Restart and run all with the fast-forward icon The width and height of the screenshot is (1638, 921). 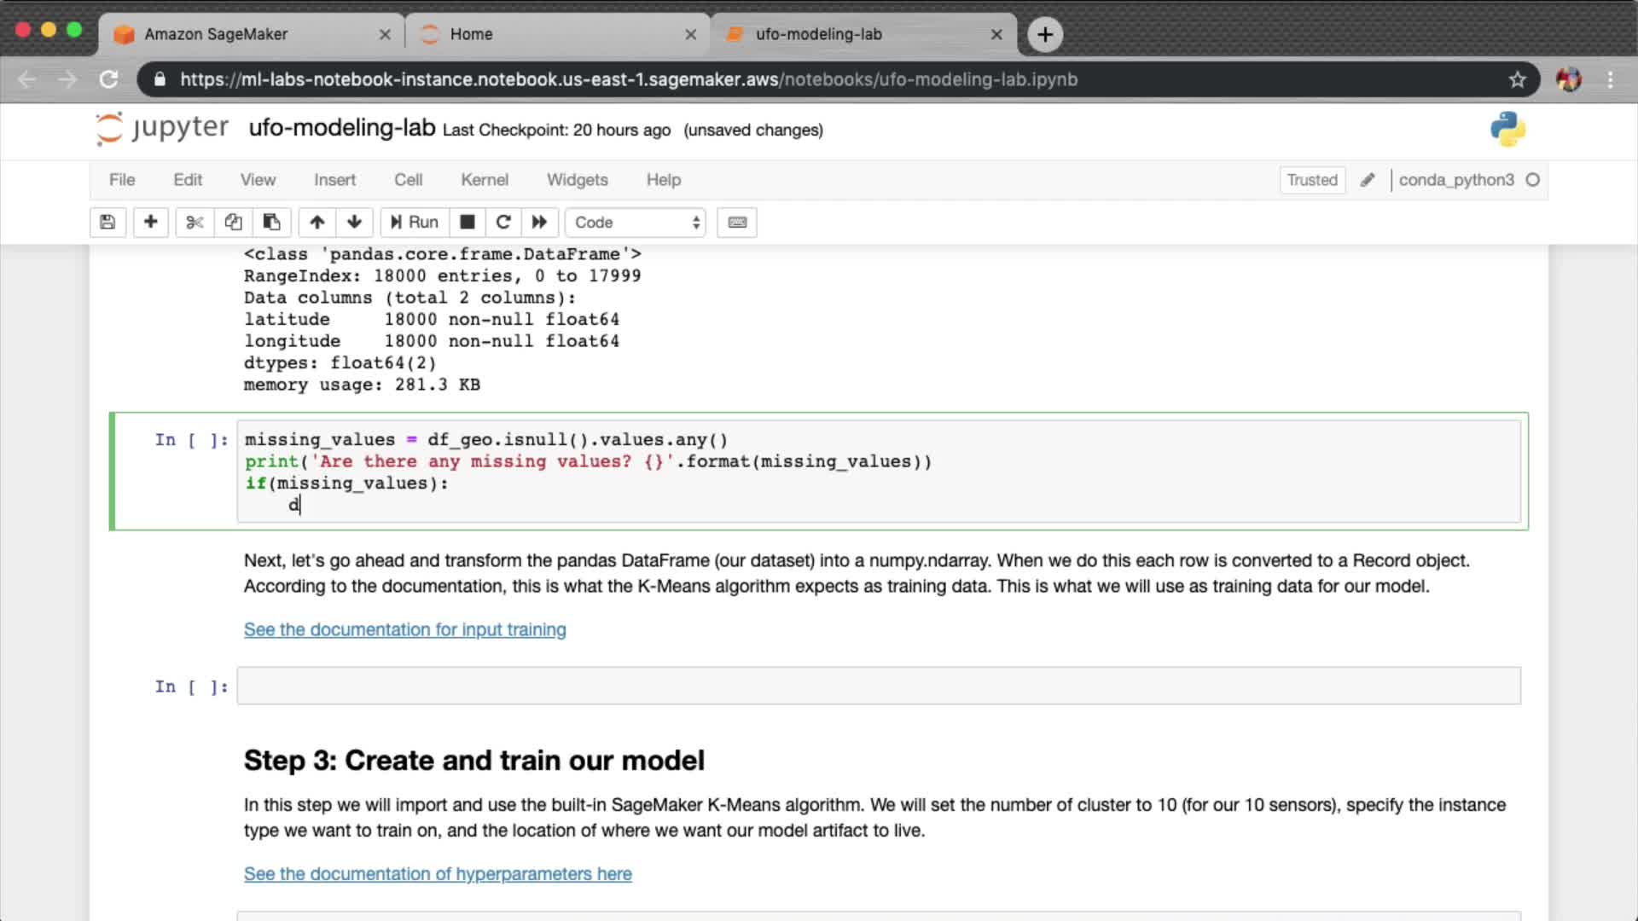pyautogui.click(x=539, y=223)
